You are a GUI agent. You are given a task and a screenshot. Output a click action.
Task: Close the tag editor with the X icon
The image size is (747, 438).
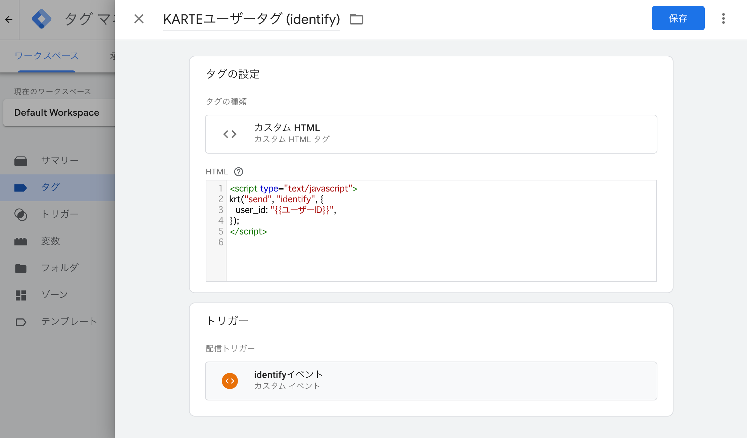[139, 19]
